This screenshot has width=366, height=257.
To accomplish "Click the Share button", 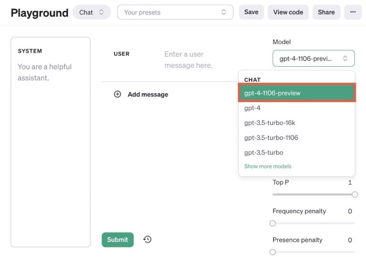I will click(x=326, y=12).
